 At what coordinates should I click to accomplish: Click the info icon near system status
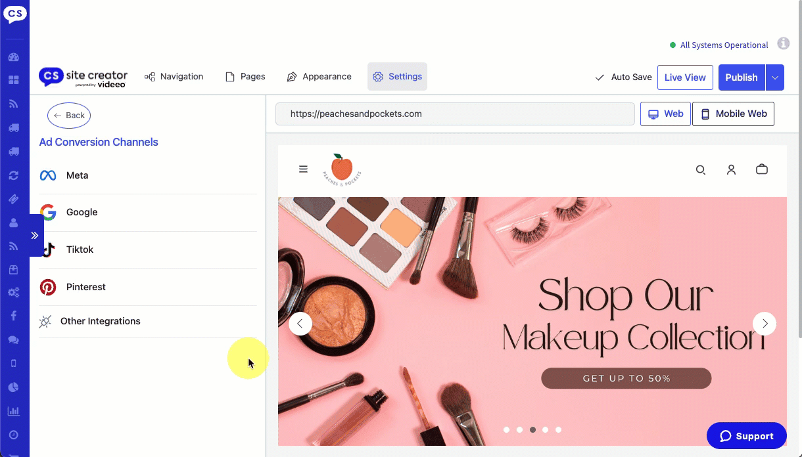click(x=784, y=44)
